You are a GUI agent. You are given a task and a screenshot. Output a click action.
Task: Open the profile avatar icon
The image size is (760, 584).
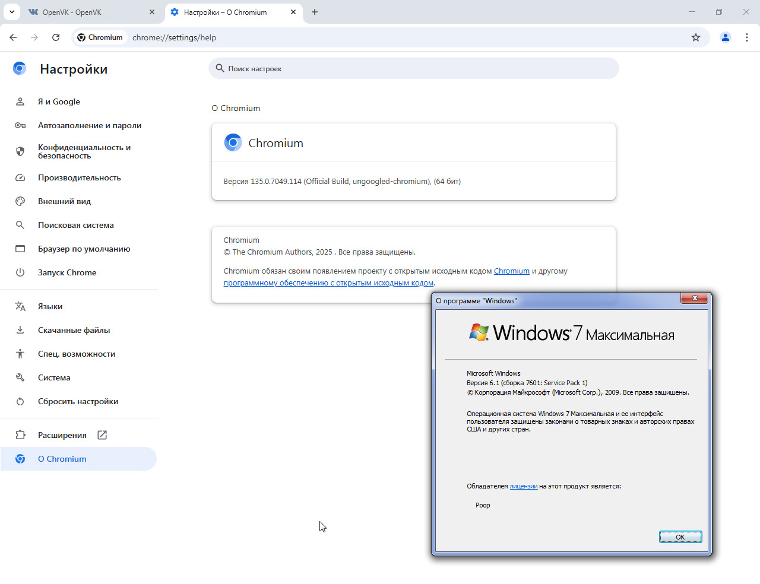pos(726,37)
